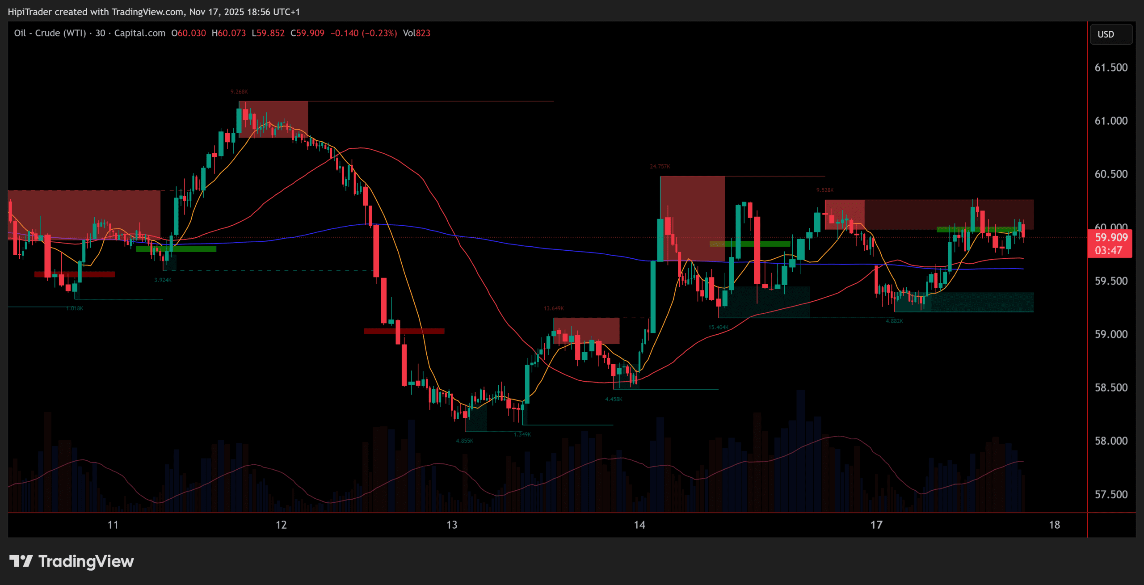
Task: Click the 4.855K label near the low
Action: 464,441
